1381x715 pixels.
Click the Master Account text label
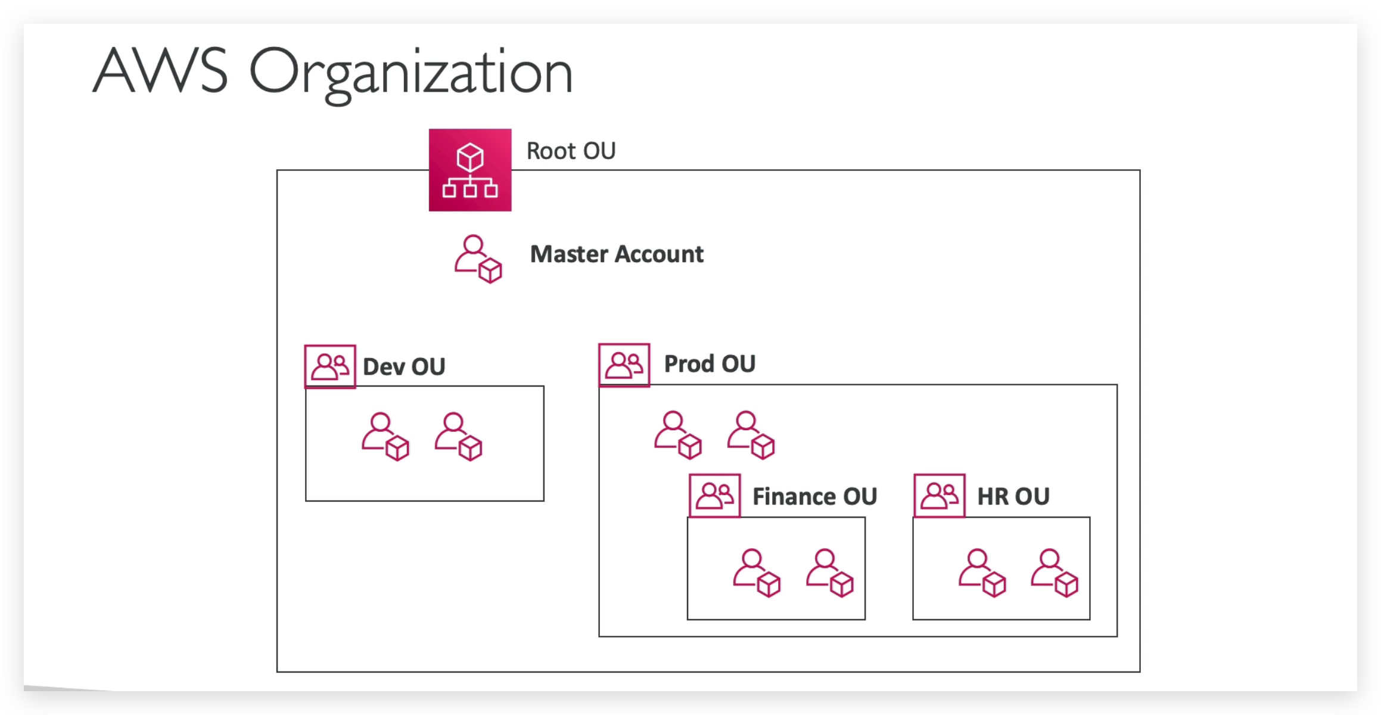point(617,254)
